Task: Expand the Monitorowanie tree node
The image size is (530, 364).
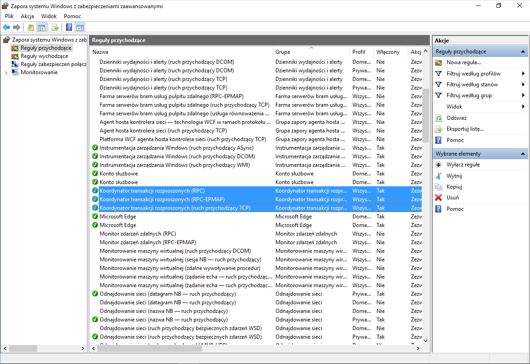Action: 6,73
